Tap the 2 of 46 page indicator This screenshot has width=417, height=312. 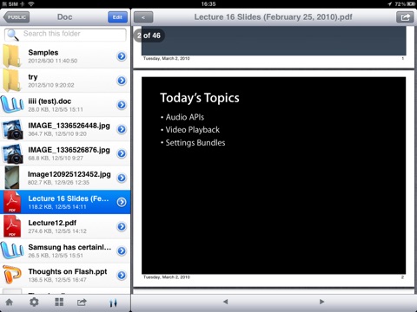pyautogui.click(x=149, y=36)
